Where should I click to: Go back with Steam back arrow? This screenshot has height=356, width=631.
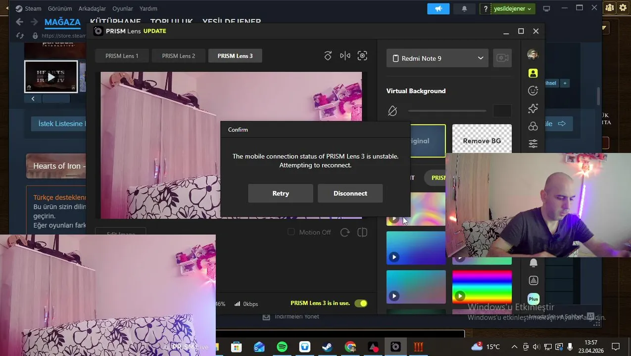19,22
